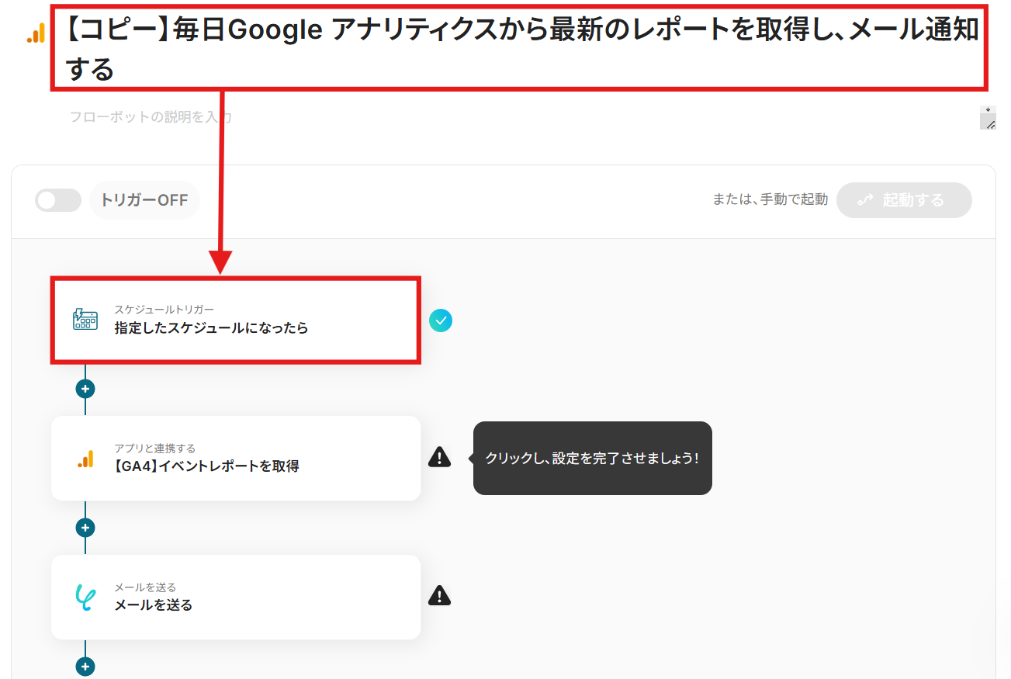
Task: Click the warning icon beside メールを送る step
Action: pyautogui.click(x=440, y=595)
